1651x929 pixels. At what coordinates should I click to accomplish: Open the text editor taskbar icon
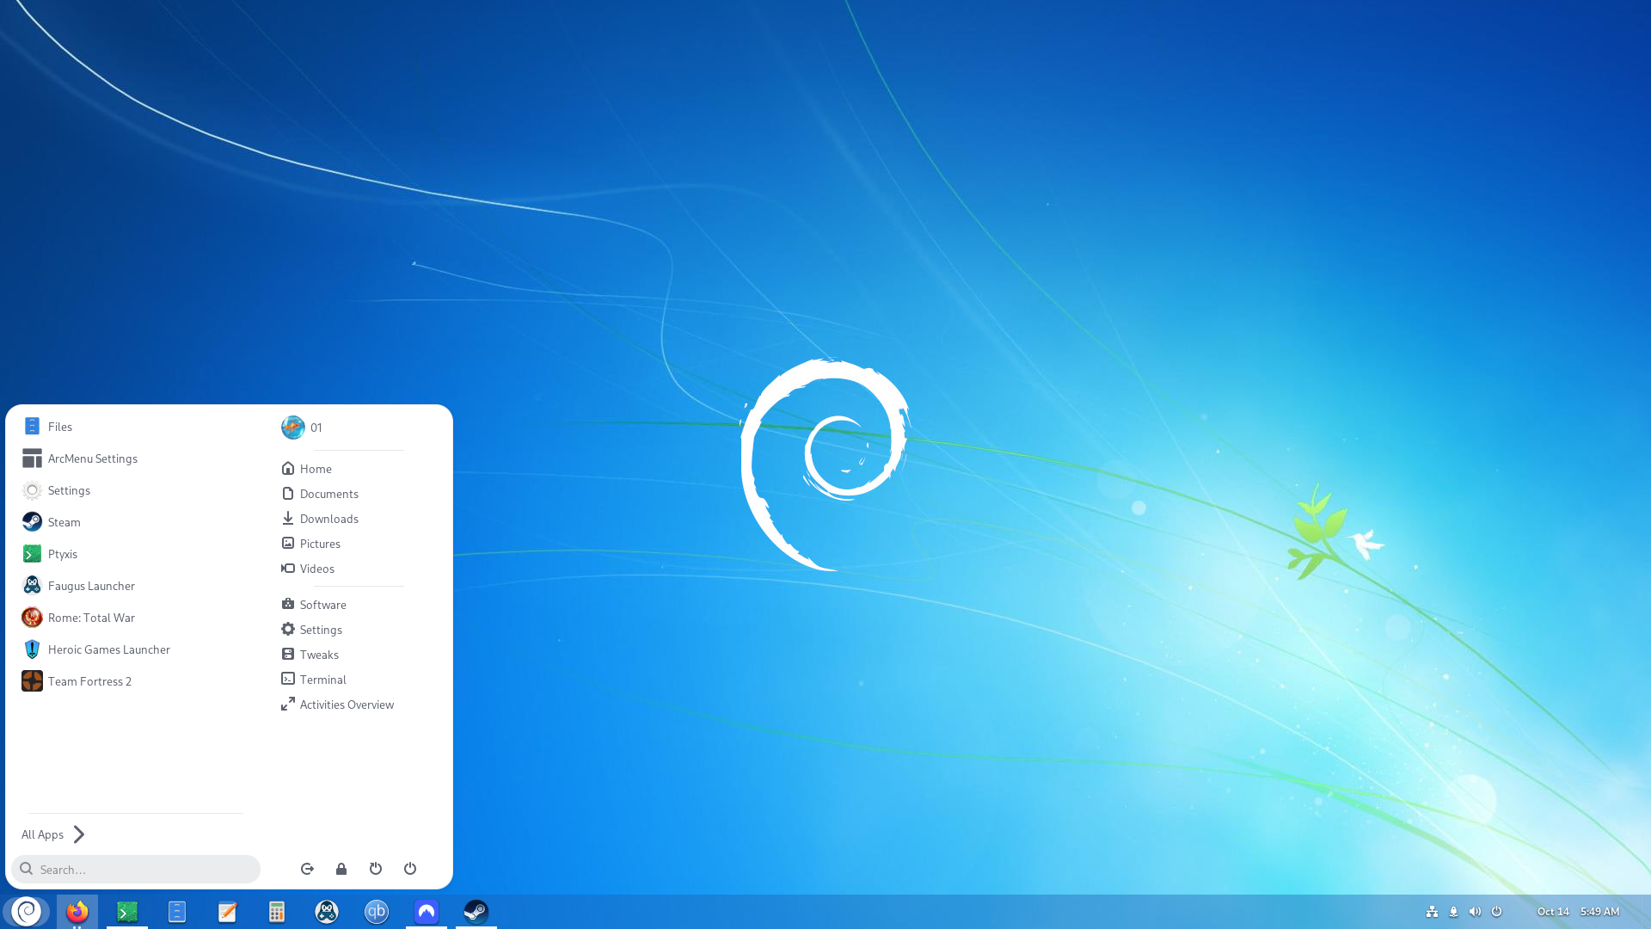click(x=227, y=911)
